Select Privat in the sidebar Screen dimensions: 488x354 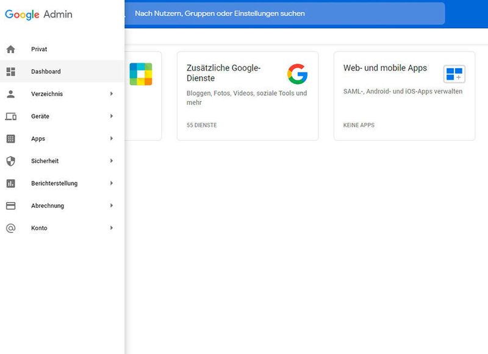click(62, 49)
